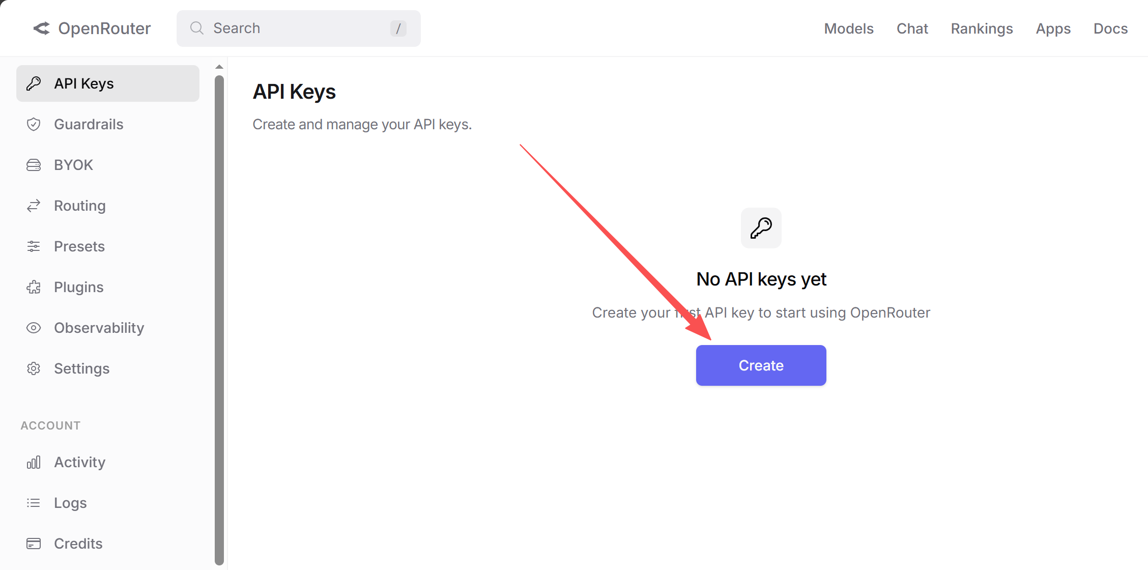Select the Logs list icon
Screen dimensions: 1148x570
pyautogui.click(x=34, y=502)
